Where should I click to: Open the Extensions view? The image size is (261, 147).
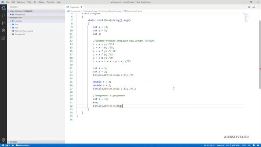coord(3,38)
